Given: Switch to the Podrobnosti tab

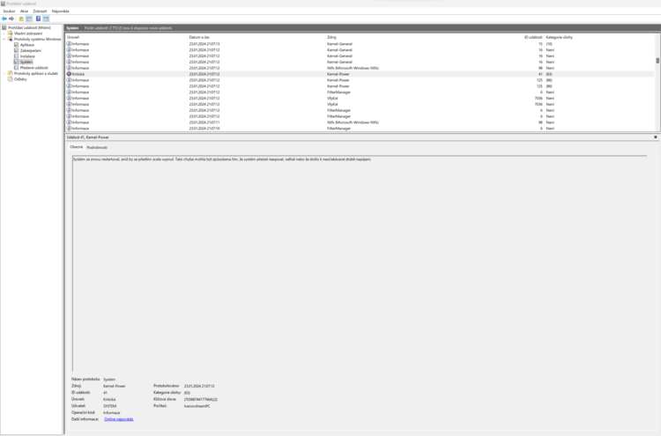Looking at the screenshot, I should (x=97, y=147).
